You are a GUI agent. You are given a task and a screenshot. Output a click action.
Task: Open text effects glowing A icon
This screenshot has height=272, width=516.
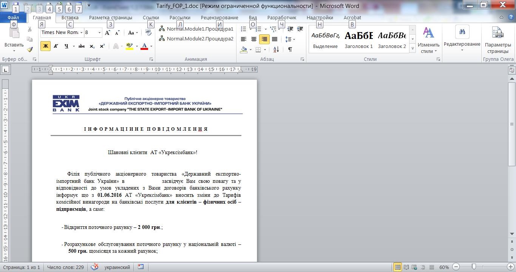[x=116, y=46]
